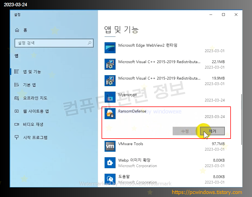Viewport: 252px width, 197px height.
Task: Click the 시작 프로그램 icon
Action: coord(16,137)
